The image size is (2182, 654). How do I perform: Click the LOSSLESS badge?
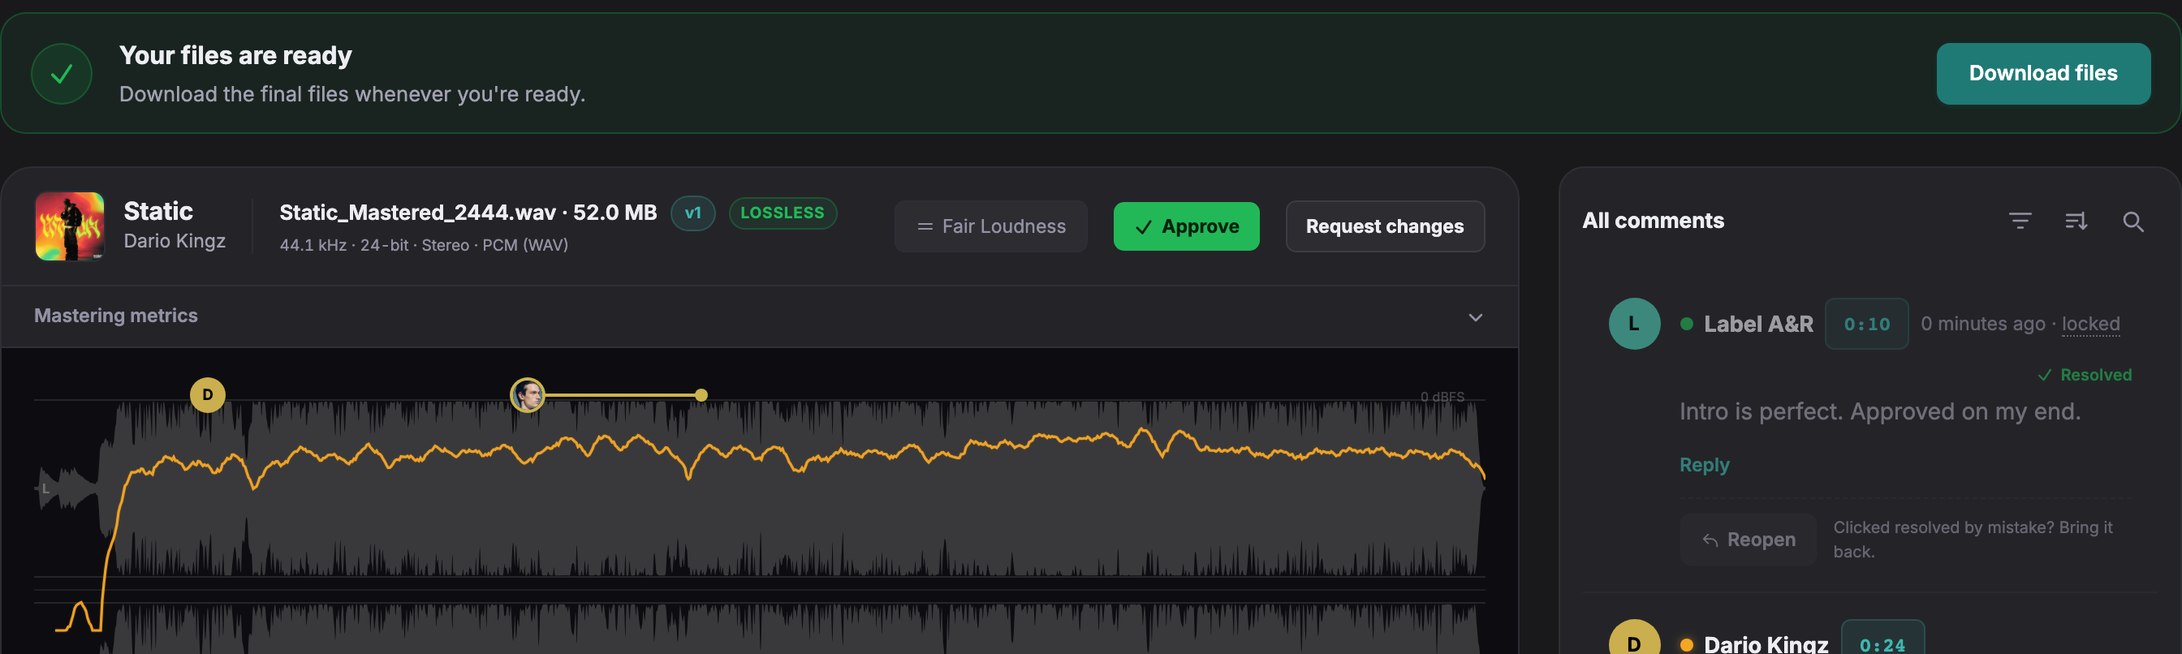coord(782,213)
